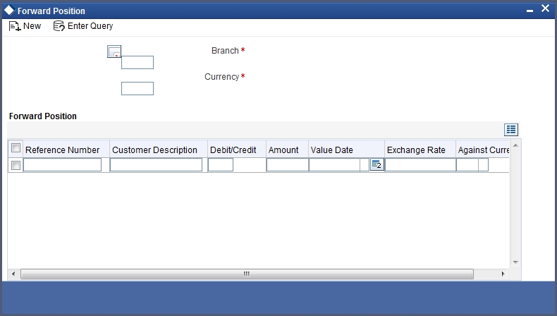Screen dimensions: 557x316
Task: Click the vertical scroll down arrow
Action: tap(515, 262)
